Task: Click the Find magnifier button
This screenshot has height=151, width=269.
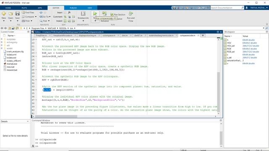Action: [x=44, y=21]
